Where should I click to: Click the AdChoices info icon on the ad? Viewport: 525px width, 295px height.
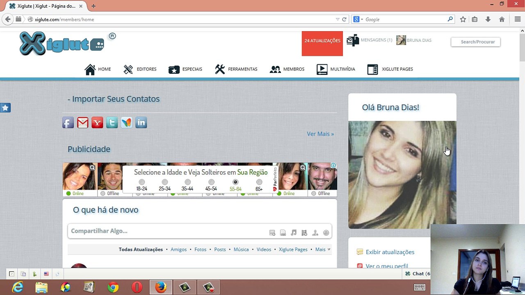(x=333, y=166)
